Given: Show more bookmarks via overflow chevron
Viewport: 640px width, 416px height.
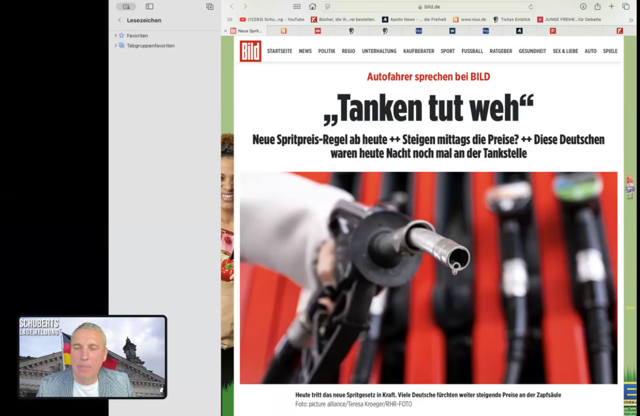Looking at the screenshot, I should point(631,19).
